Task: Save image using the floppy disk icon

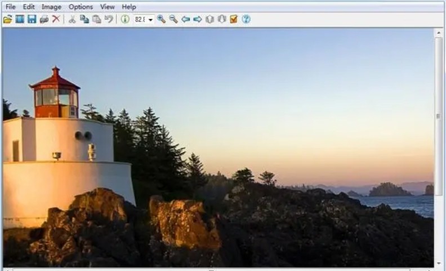Action: click(x=32, y=19)
